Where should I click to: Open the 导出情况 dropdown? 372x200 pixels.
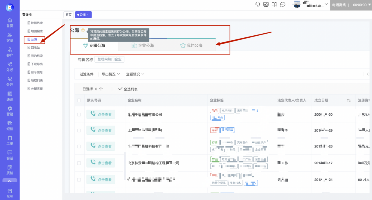coord(111,74)
